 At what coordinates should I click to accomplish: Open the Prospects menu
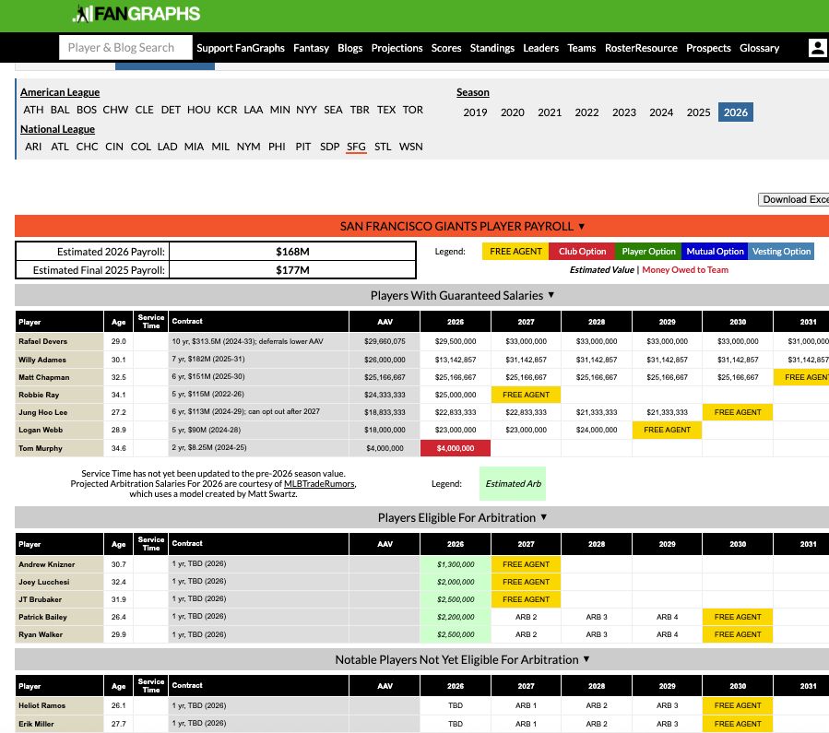pos(708,48)
